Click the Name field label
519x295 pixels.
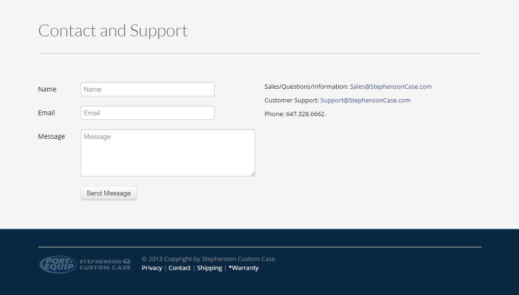[x=47, y=89]
